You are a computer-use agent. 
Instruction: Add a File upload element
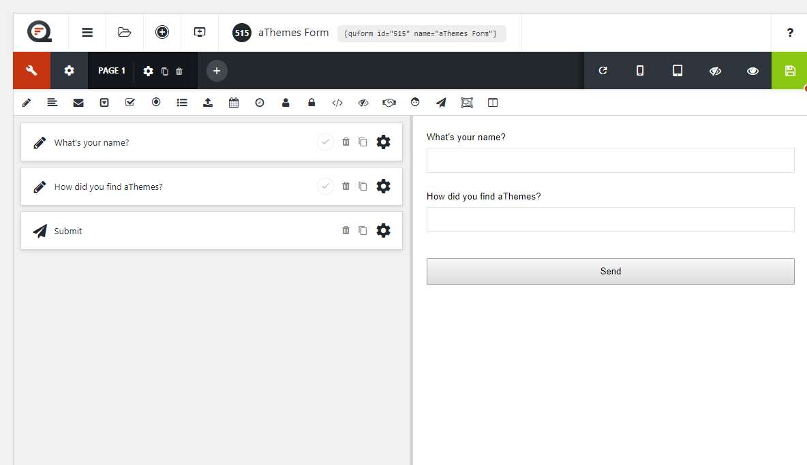tap(208, 103)
